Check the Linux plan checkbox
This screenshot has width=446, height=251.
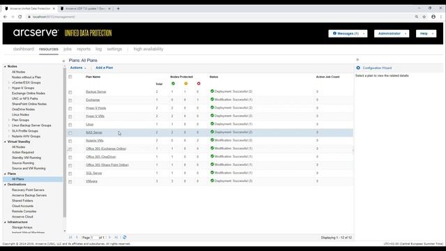pos(70,125)
